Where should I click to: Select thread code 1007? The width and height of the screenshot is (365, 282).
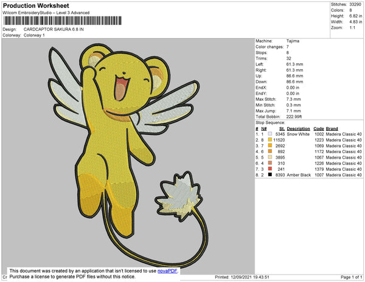pos(319,175)
